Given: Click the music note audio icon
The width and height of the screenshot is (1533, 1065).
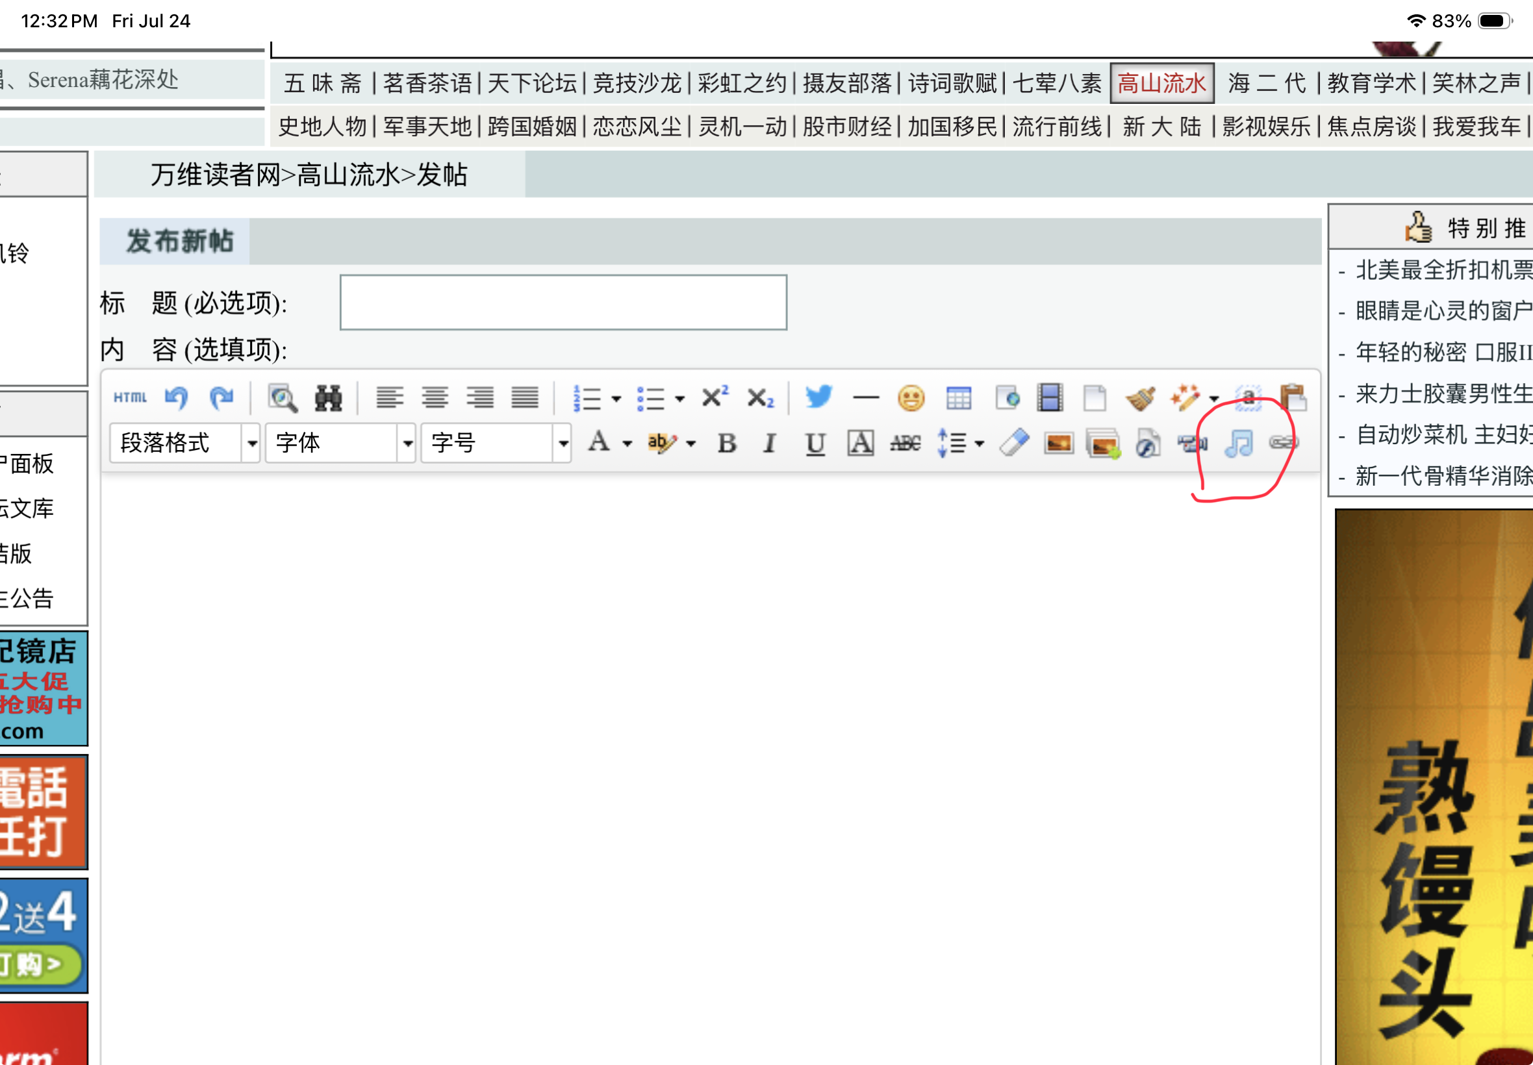Looking at the screenshot, I should coord(1238,442).
